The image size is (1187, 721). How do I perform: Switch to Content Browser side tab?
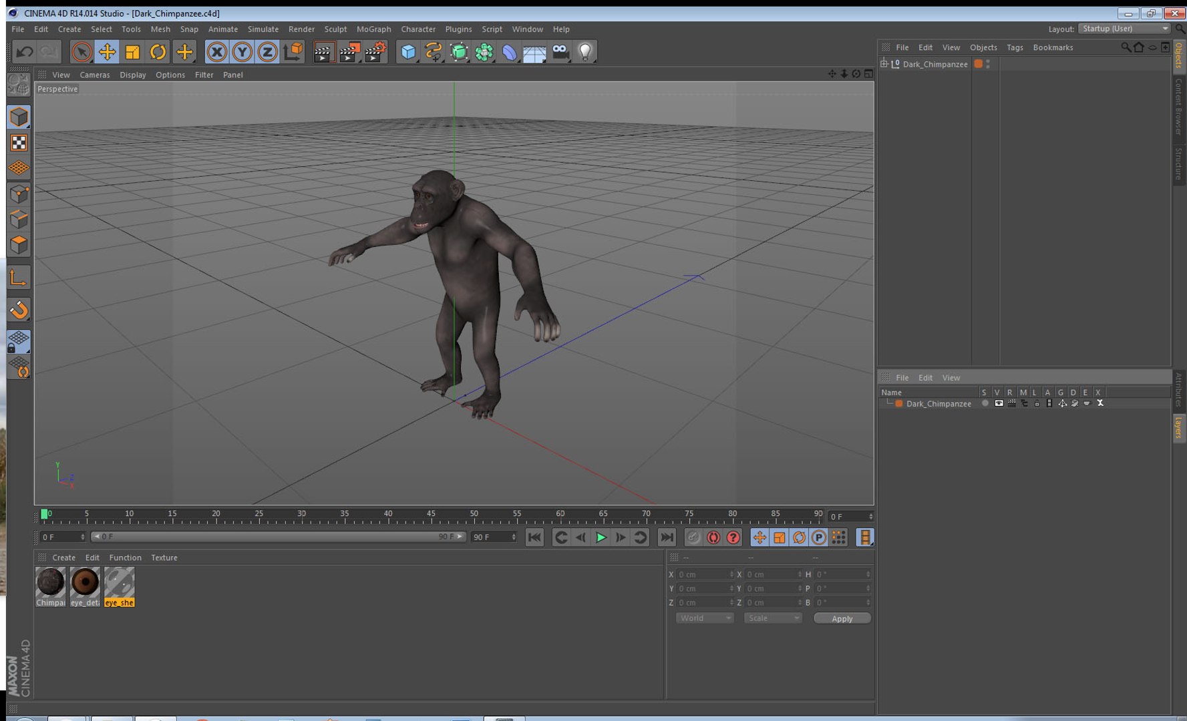pos(1179,107)
